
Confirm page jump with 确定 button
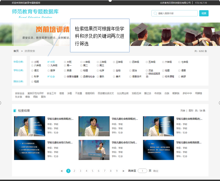point(156,171)
